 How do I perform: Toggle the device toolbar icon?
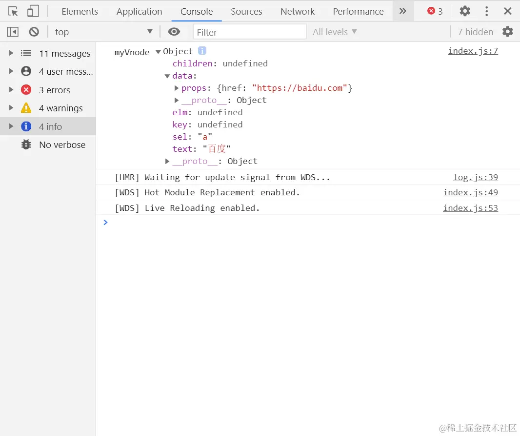click(33, 11)
